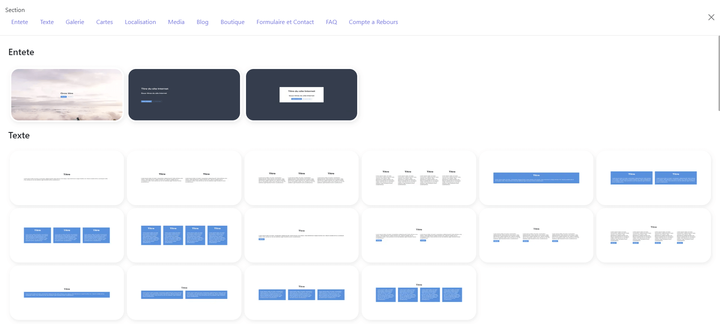Pick the four-column text with buttons template

(x=654, y=235)
